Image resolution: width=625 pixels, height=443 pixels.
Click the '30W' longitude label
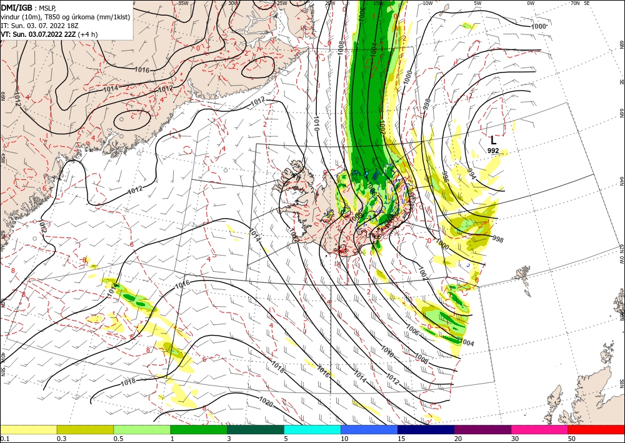point(233,3)
